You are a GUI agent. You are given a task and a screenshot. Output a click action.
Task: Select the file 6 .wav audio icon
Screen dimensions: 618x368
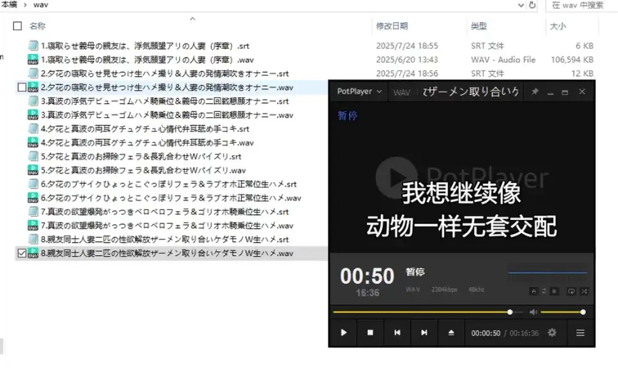pyautogui.click(x=33, y=198)
